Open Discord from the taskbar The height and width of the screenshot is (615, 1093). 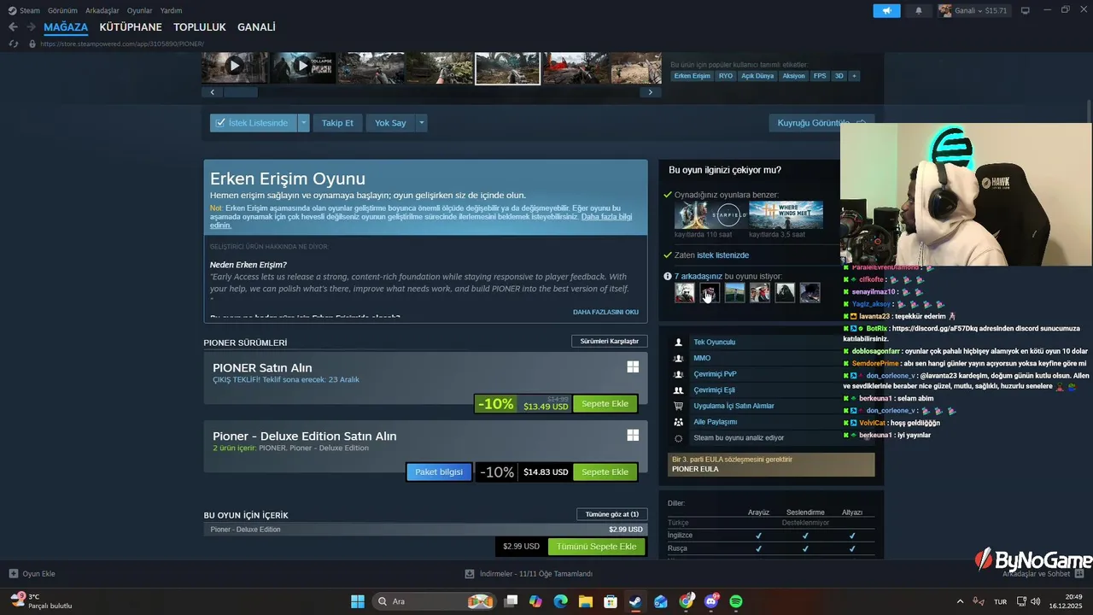pos(711,601)
